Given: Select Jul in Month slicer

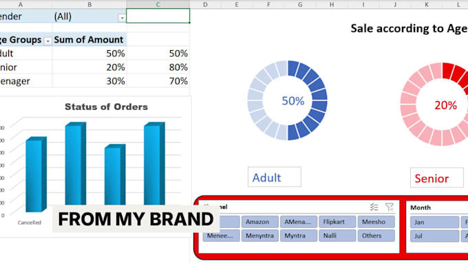Looking at the screenshot, I should (434, 236).
